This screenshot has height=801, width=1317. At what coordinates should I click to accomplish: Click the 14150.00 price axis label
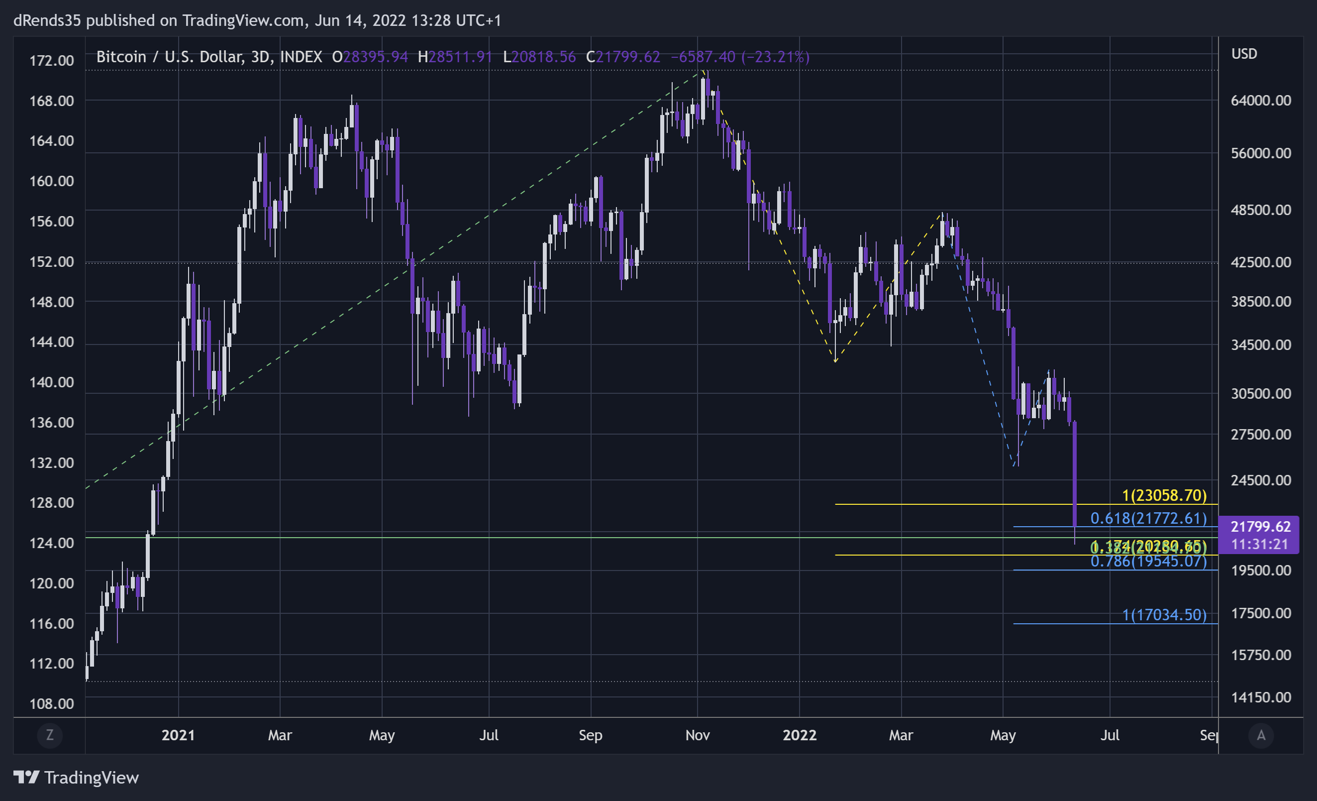(1261, 697)
